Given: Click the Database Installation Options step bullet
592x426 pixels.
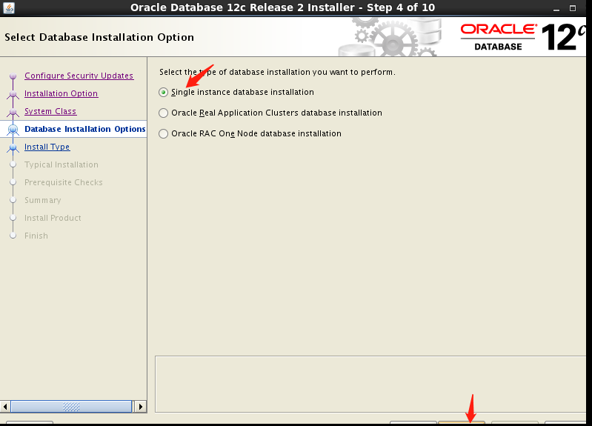Looking at the screenshot, I should pos(13,129).
